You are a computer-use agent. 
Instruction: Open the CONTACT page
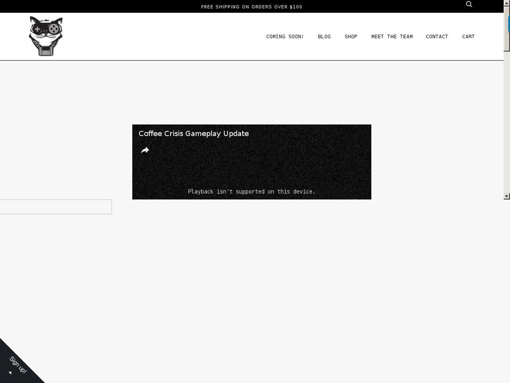click(437, 36)
